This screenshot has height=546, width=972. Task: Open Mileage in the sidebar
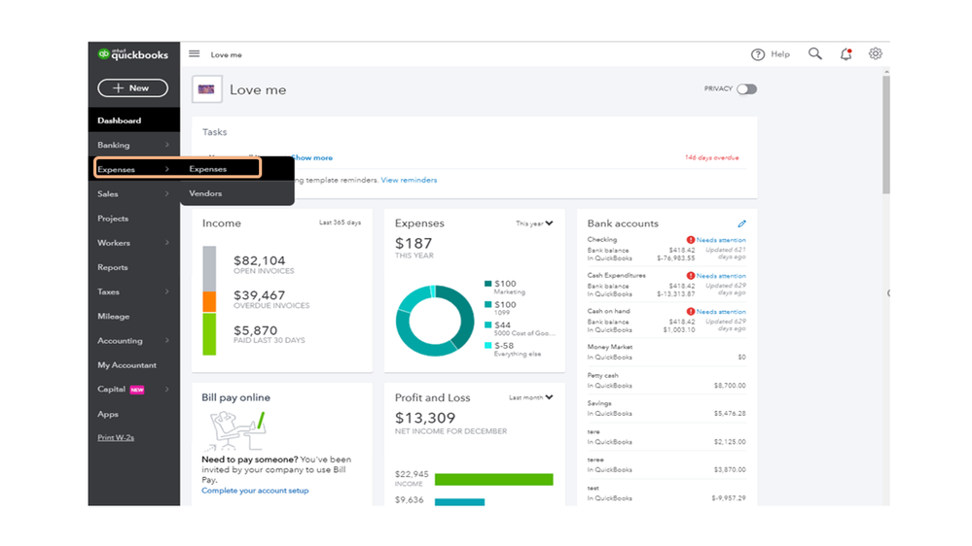click(114, 317)
